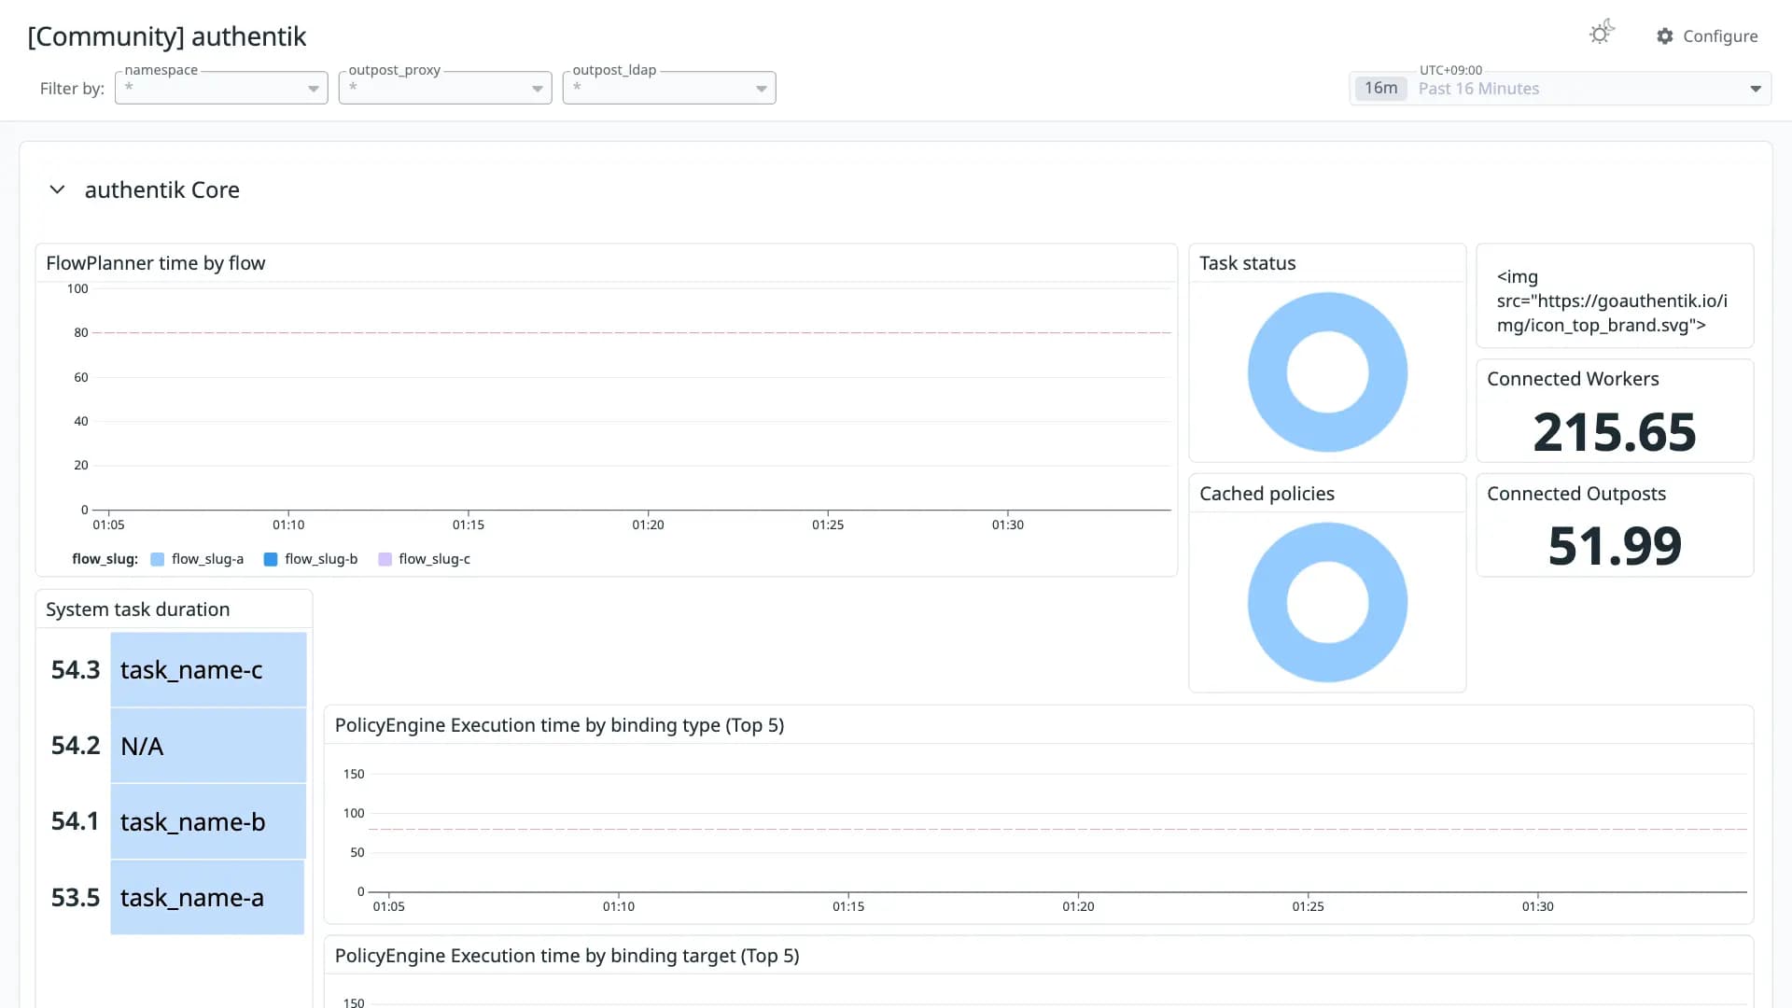
Task: Select the task_name-c bar
Action: [x=208, y=669]
